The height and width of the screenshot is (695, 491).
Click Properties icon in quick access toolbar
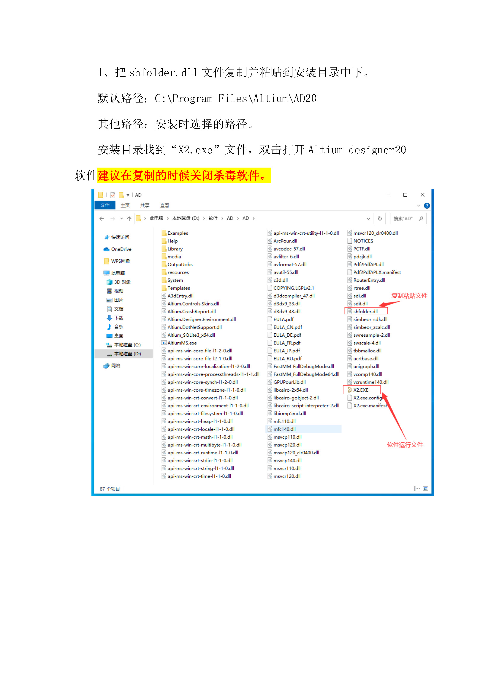pyautogui.click(x=113, y=195)
